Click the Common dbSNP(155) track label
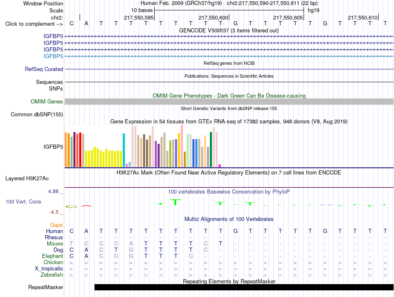The image size is (394, 297). click(x=37, y=114)
